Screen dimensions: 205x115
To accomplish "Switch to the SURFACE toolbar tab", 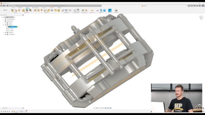I will click(20, 8).
